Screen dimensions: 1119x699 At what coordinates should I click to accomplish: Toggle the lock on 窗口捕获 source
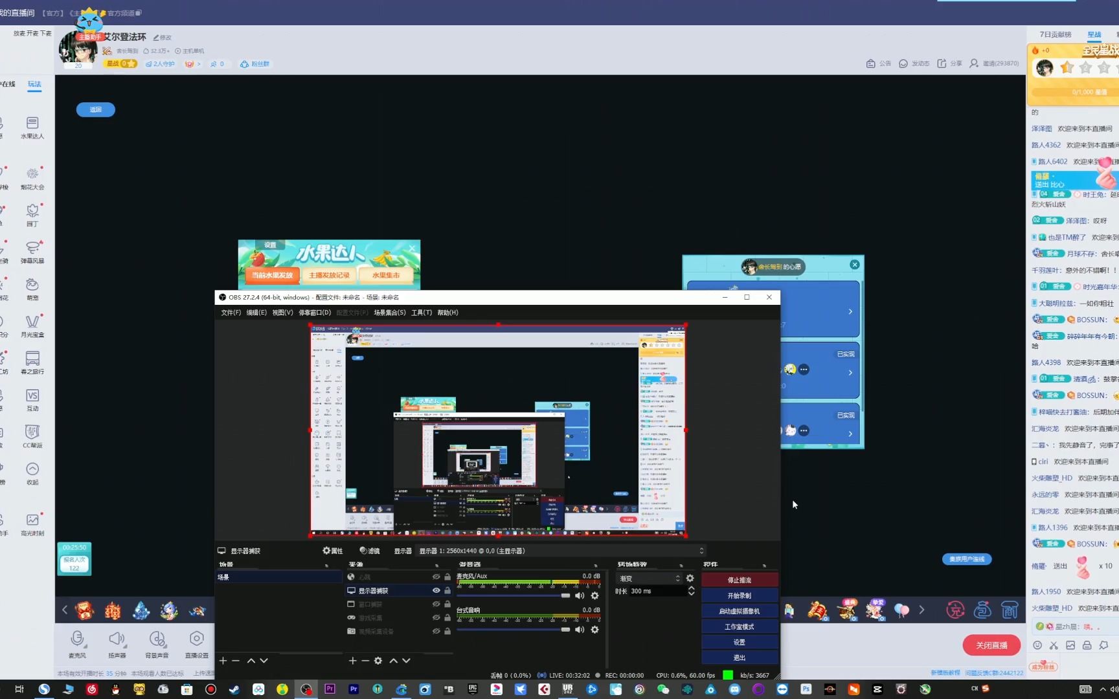(x=447, y=604)
